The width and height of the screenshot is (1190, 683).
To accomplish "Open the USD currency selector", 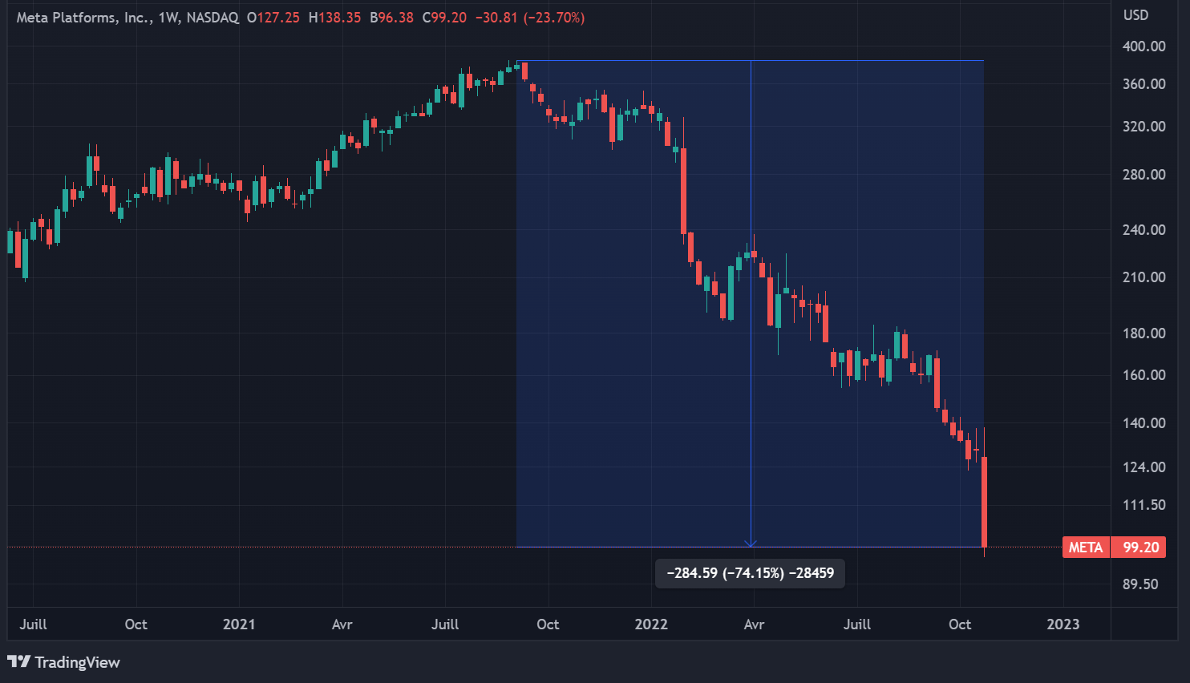I will [1135, 15].
